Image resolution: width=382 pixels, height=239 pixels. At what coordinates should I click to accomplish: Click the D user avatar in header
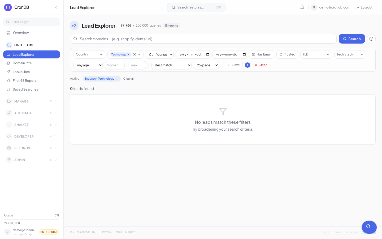pyautogui.click(x=314, y=7)
